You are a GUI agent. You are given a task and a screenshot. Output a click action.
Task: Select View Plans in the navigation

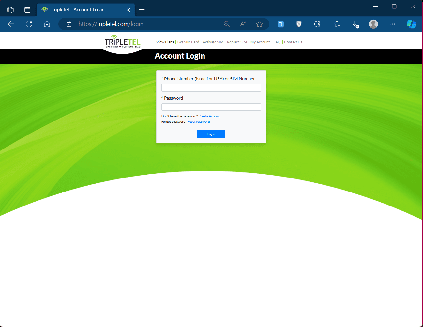(x=165, y=42)
